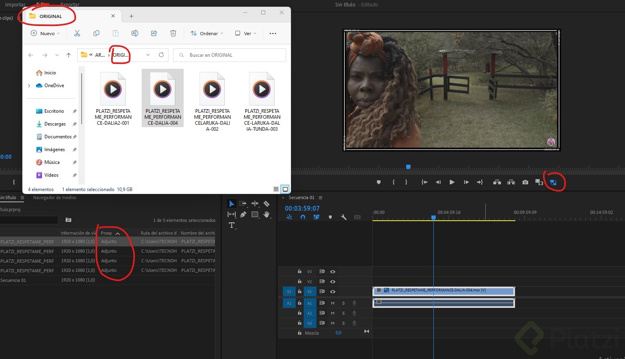
Task: Enable snap magnet in timeline
Action: coord(303,217)
